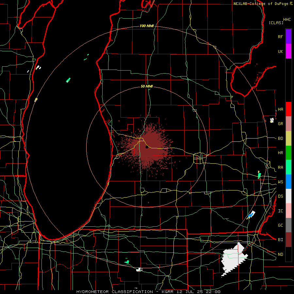This screenshot has width=294, height=294.
Task: Click the 'UK' legend label
Action: pos(281,51)
